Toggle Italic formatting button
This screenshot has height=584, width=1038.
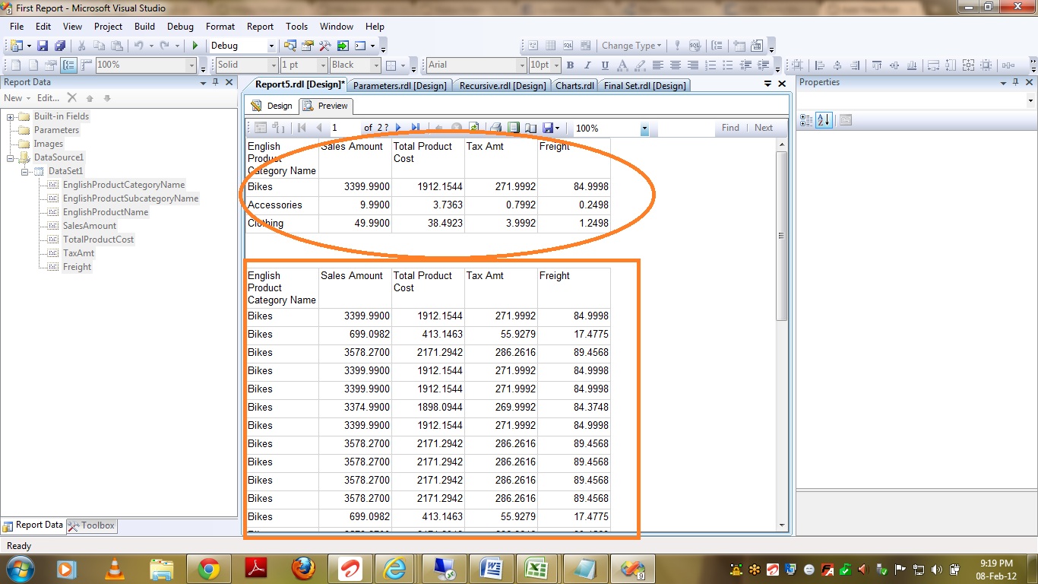pos(587,65)
